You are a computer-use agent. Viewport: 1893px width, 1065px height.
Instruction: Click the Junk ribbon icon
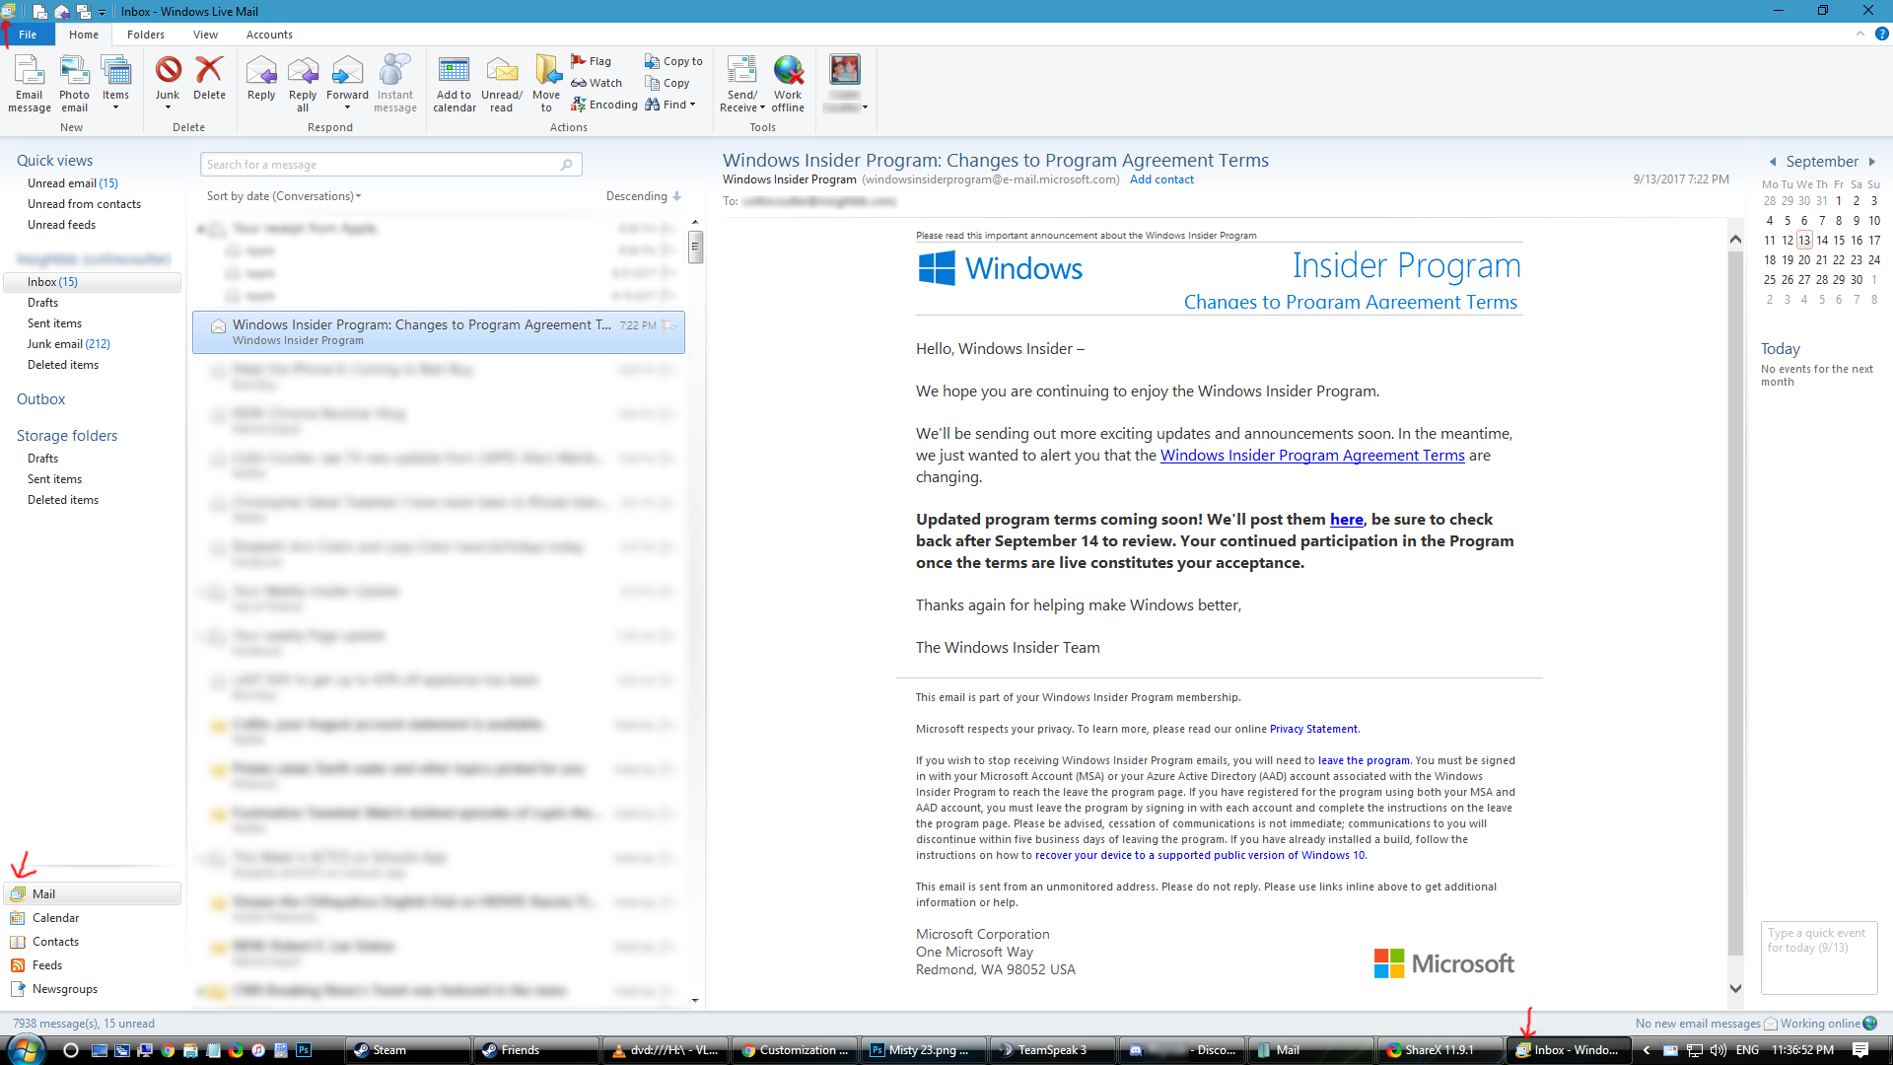[168, 71]
